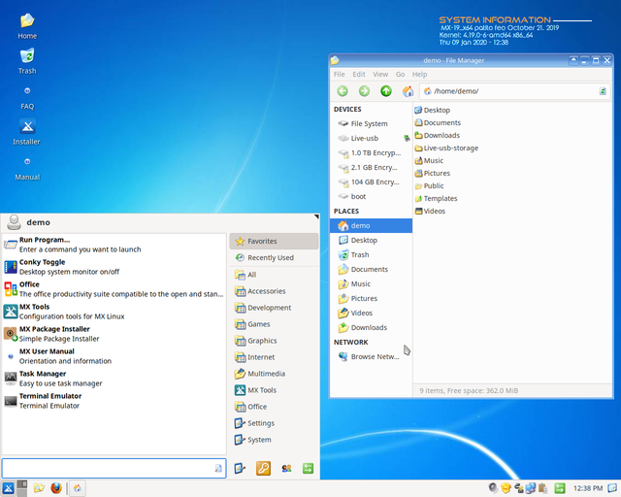Go forward in File Manager
This screenshot has height=497, width=621.
pos(364,91)
